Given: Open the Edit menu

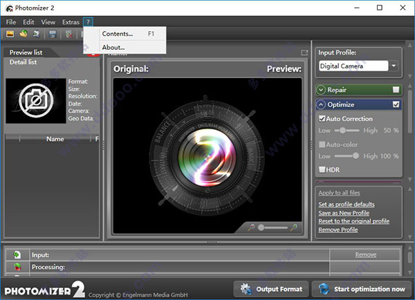Looking at the screenshot, I should click(28, 22).
